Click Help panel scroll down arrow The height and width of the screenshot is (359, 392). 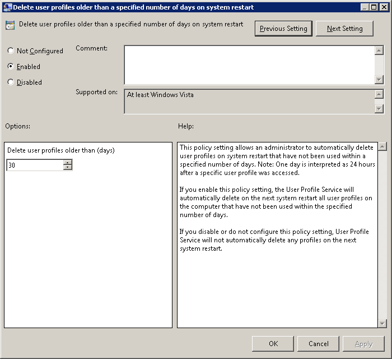pos(382,323)
